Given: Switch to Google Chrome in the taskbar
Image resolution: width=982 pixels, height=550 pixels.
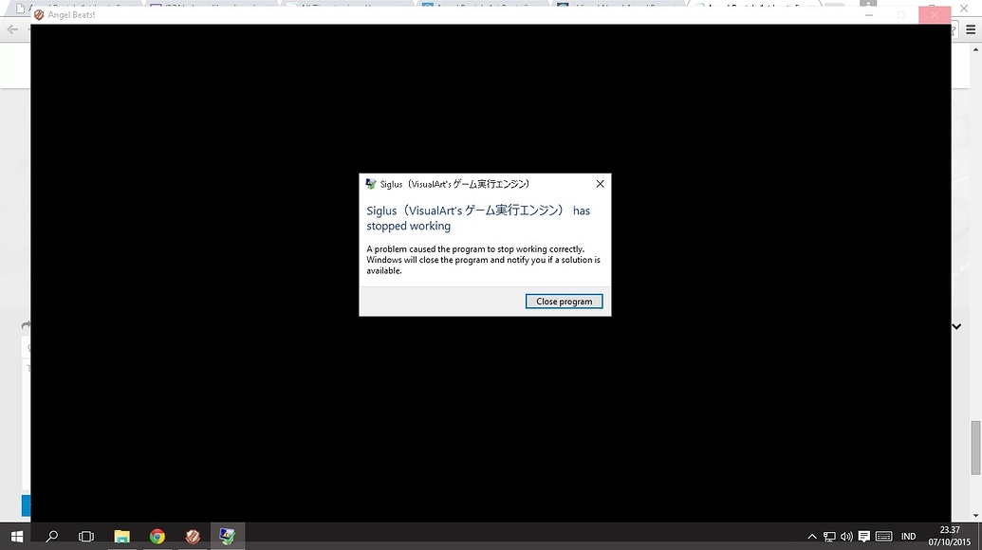Looking at the screenshot, I should coord(157,536).
